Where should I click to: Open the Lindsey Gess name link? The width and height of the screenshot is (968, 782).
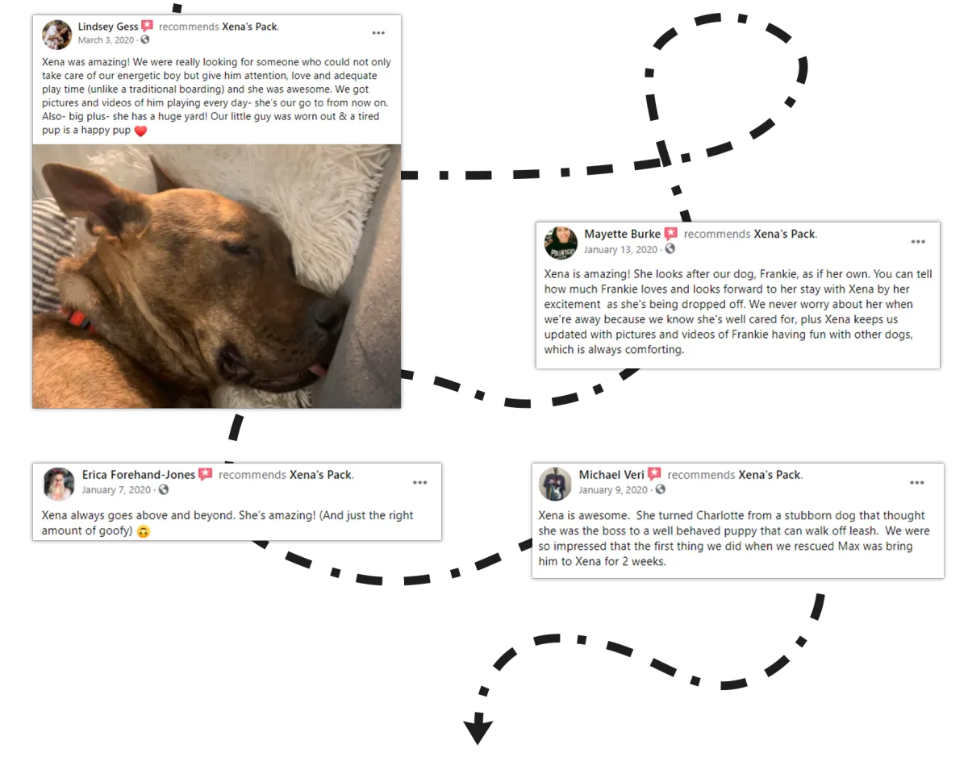click(x=108, y=27)
